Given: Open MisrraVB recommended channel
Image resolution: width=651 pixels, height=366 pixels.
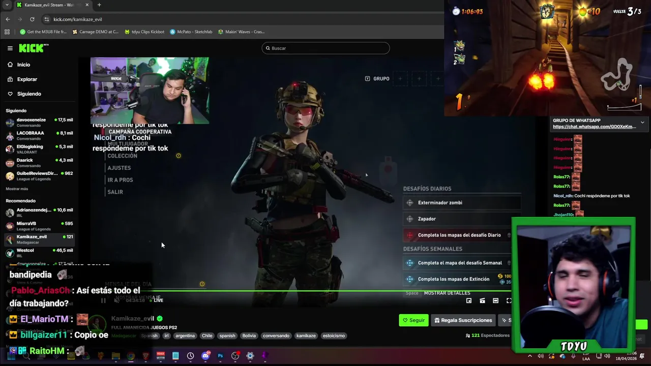Looking at the screenshot, I should click(x=40, y=226).
